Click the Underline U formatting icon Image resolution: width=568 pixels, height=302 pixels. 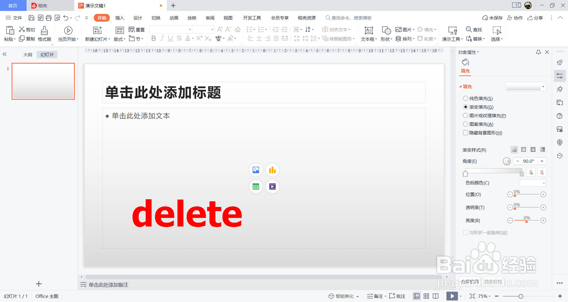click(x=170, y=38)
